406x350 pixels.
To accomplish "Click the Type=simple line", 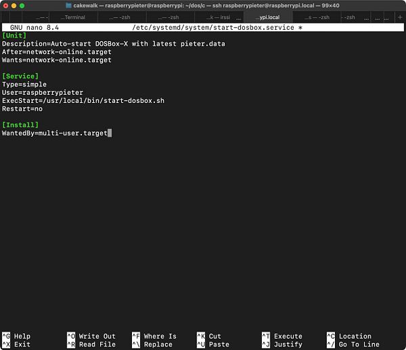I will (24, 85).
